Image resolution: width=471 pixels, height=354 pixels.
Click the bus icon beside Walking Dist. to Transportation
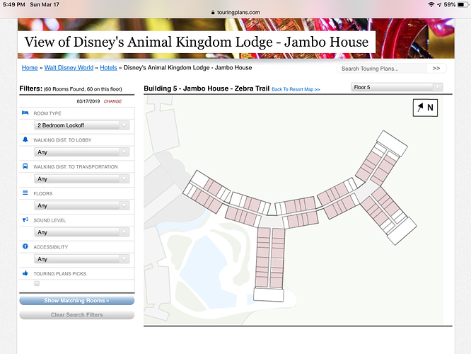click(25, 167)
